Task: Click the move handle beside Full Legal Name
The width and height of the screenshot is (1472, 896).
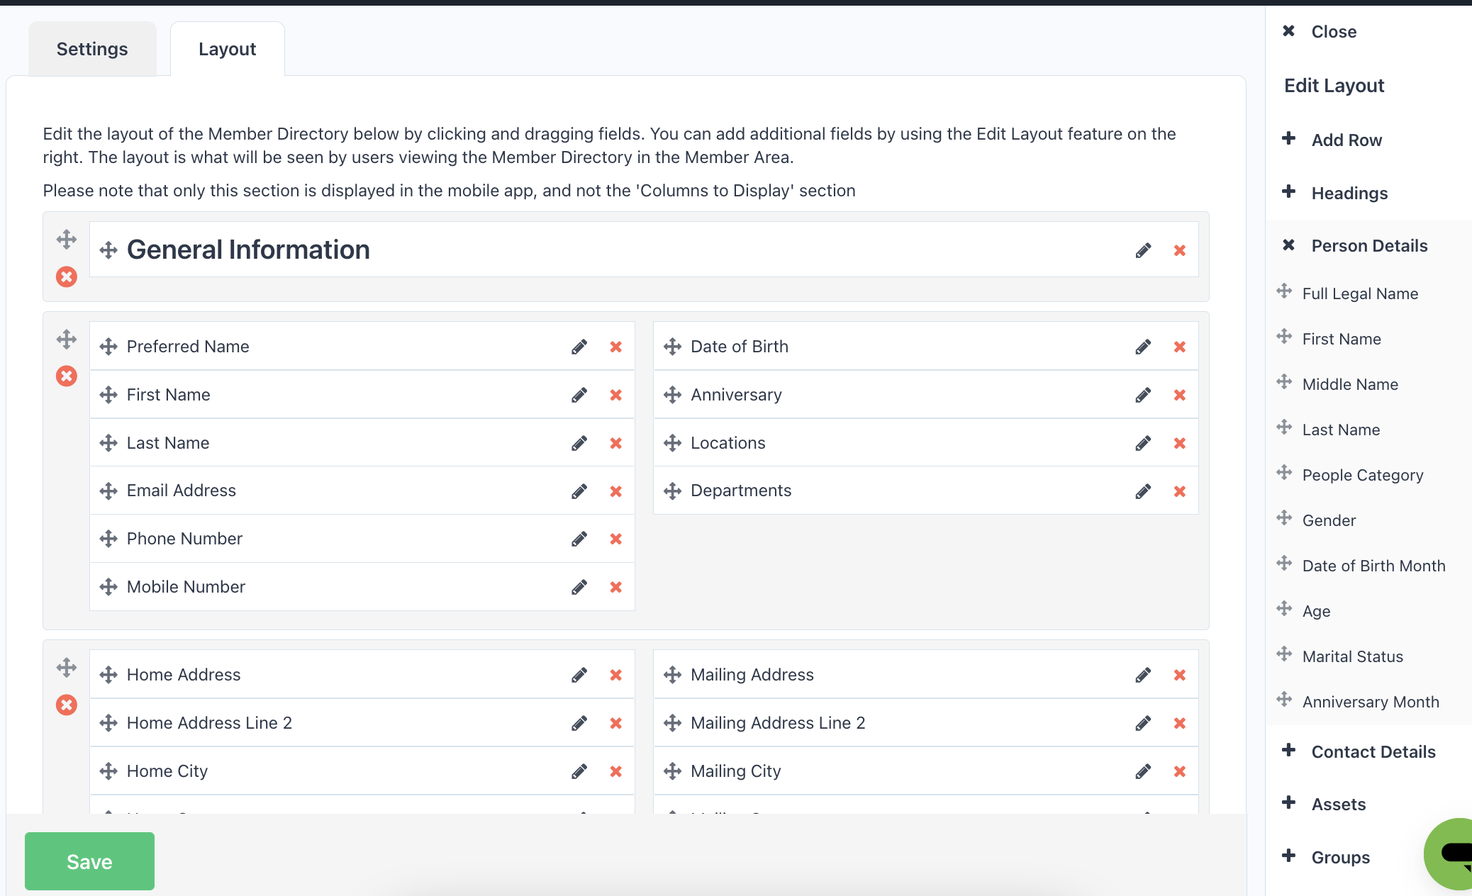Action: pyautogui.click(x=1285, y=291)
